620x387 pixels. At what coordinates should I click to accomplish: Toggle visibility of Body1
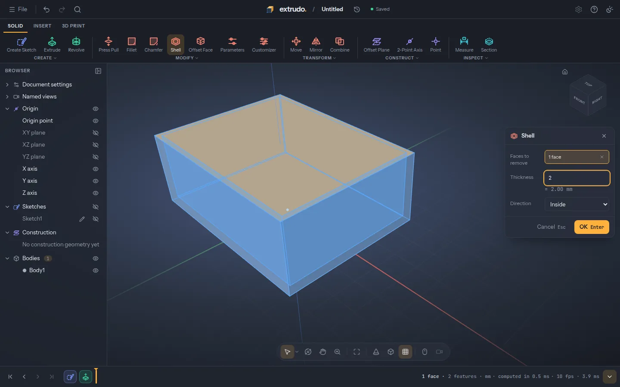pyautogui.click(x=96, y=270)
